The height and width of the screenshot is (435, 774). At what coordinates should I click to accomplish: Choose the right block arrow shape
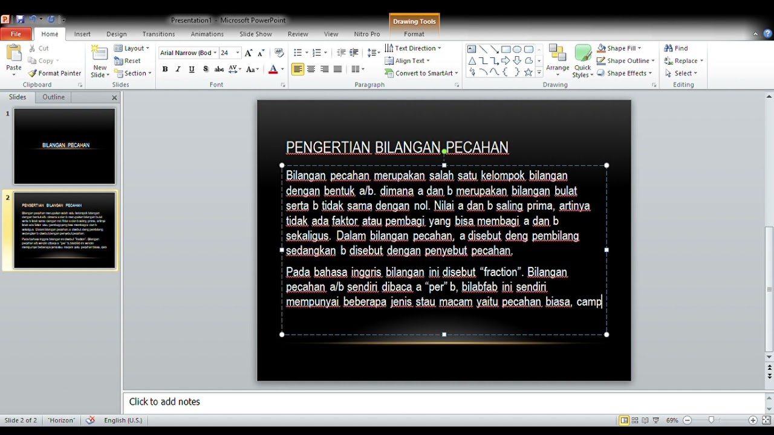pos(506,60)
